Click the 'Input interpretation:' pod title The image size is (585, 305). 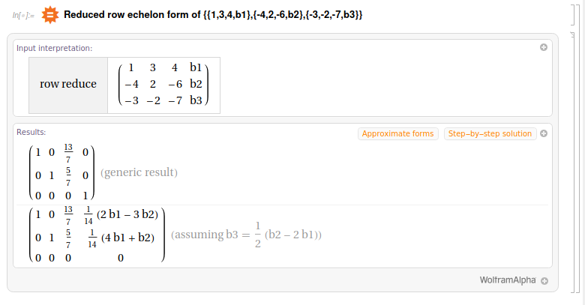click(54, 48)
